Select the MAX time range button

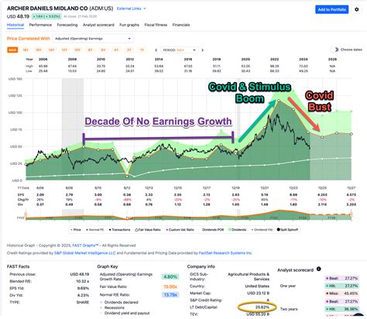tap(12, 50)
